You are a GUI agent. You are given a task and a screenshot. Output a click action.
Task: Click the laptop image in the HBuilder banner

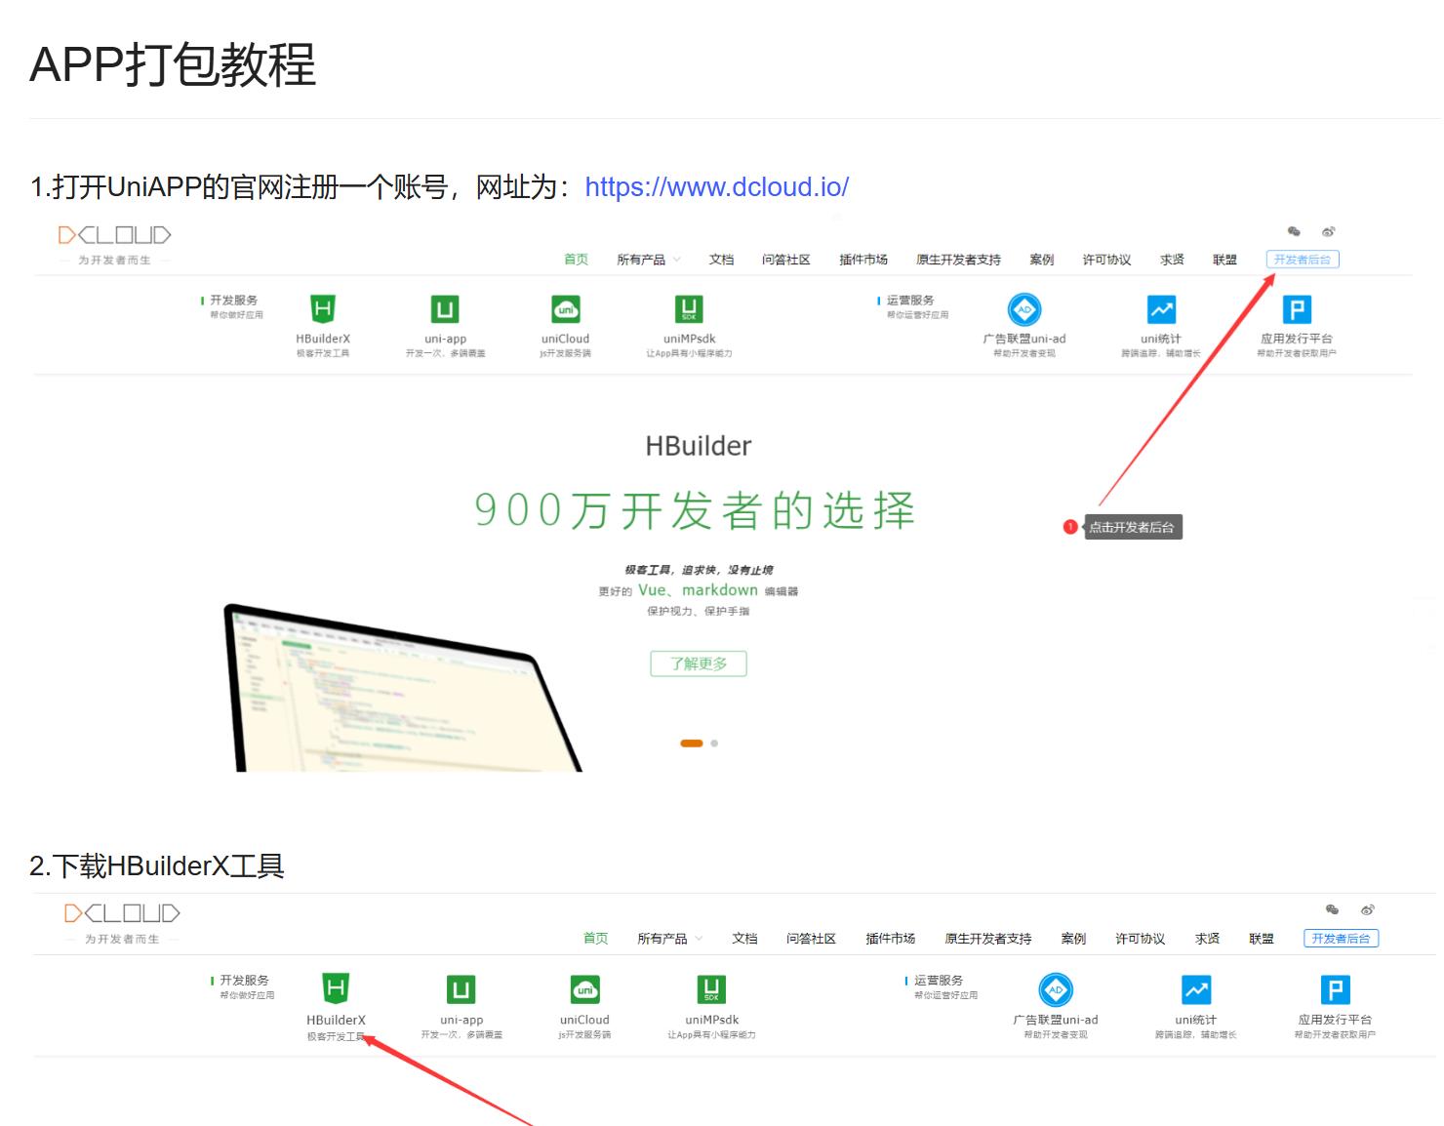coord(402,688)
